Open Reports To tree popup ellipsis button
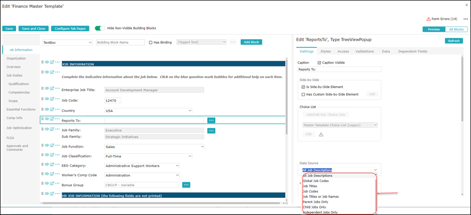 [x=211, y=120]
